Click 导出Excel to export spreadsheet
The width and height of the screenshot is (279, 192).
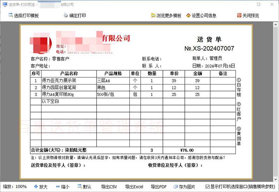(x=134, y=187)
